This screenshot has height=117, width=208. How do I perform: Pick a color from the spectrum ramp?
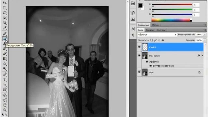[172, 20]
